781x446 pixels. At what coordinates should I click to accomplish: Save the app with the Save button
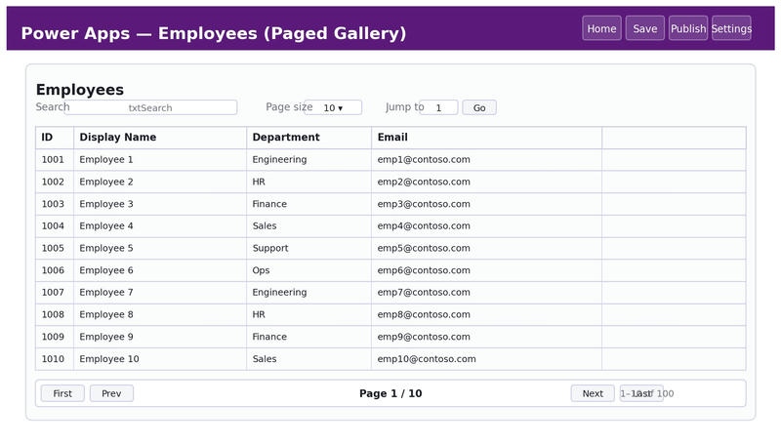[x=644, y=28]
